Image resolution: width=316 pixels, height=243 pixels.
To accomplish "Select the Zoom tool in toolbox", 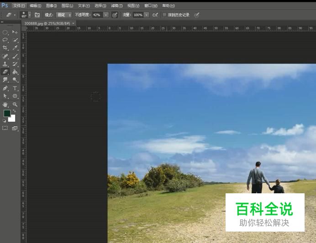I will 15,104.
